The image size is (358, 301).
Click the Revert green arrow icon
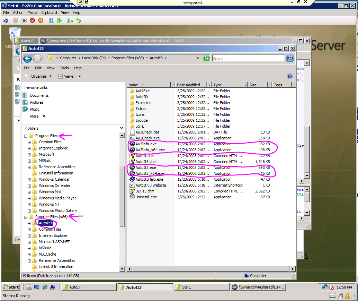click(x=78, y=20)
